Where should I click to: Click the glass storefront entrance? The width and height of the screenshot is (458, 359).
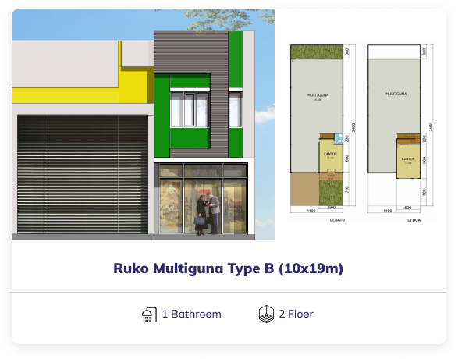click(x=204, y=199)
